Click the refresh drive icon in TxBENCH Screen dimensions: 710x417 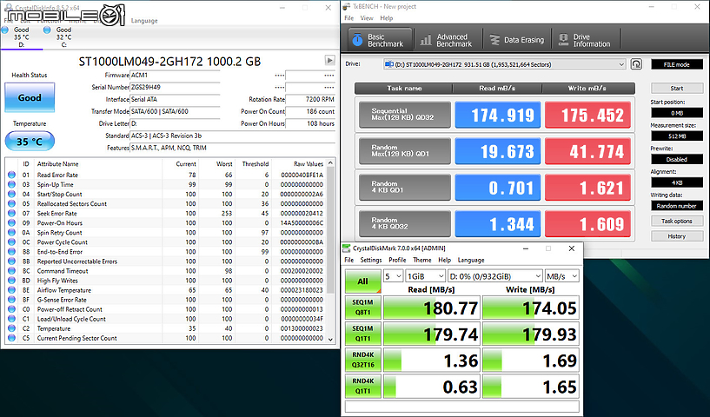coord(636,64)
